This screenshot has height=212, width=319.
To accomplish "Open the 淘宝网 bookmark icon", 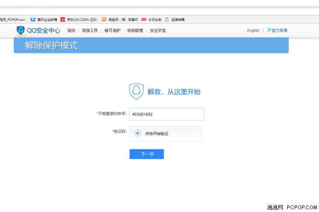I will [x=104, y=20].
